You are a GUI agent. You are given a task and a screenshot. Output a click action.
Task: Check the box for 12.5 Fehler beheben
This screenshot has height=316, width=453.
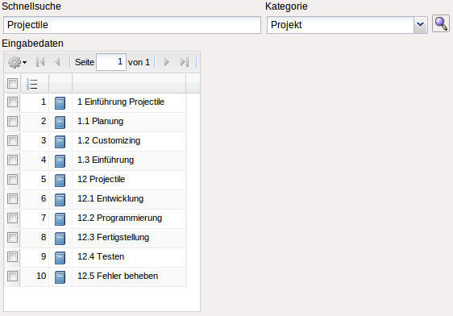(x=12, y=276)
